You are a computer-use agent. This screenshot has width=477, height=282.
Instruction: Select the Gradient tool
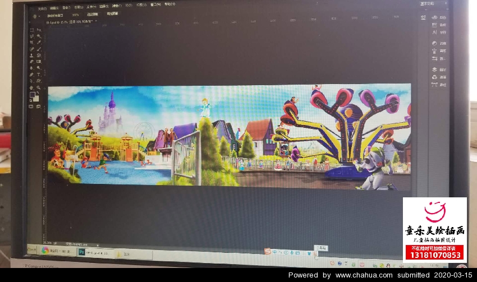pyautogui.click(x=39, y=62)
